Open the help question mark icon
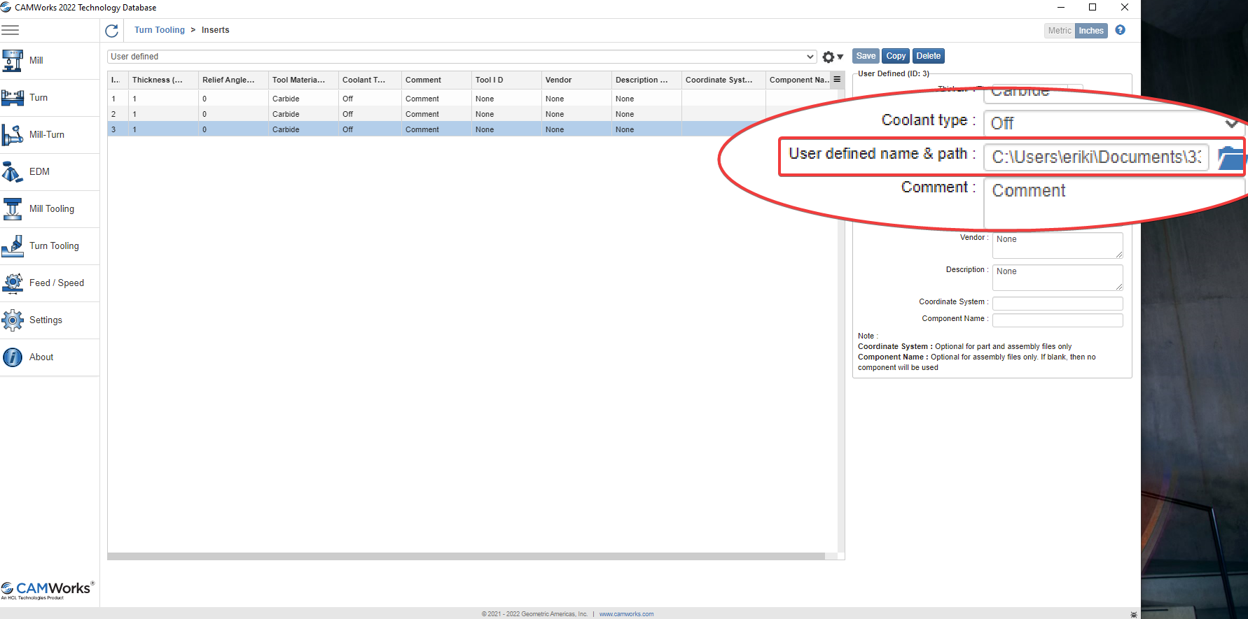 point(1120,30)
